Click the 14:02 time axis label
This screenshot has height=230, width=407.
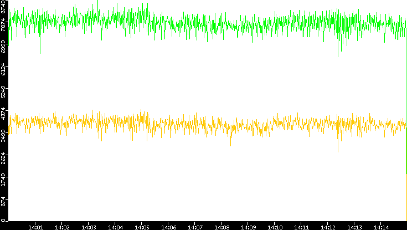62,227
